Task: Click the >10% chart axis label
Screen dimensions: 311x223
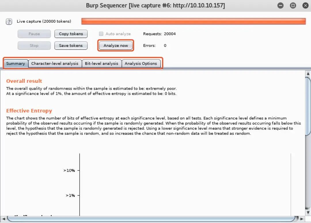Action: 69,170
